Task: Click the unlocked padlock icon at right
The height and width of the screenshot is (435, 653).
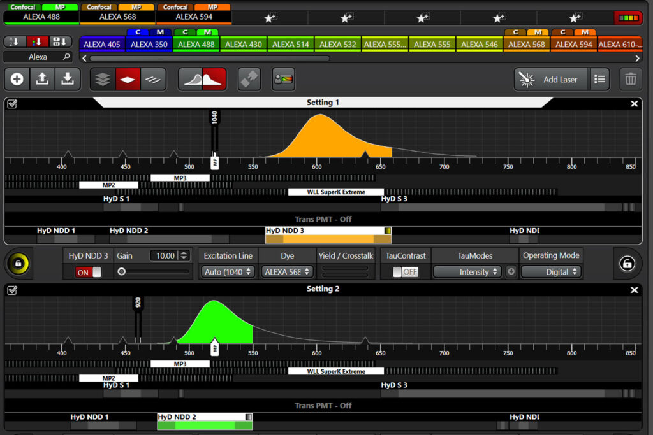Action: point(627,264)
